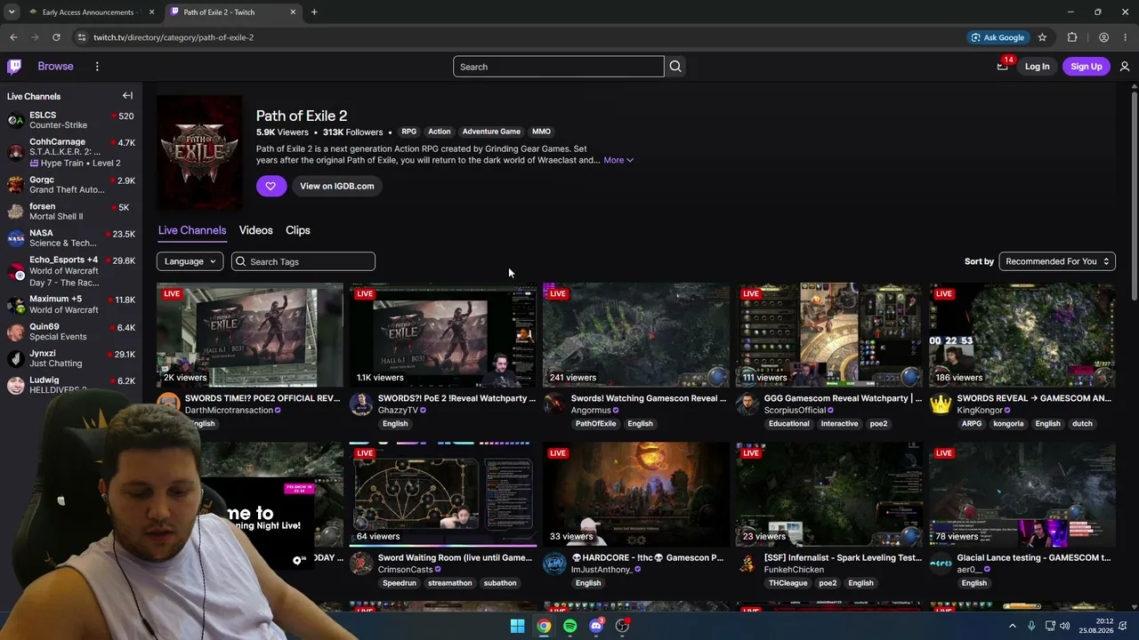
Task: Go back in browser history
Action: 13,37
